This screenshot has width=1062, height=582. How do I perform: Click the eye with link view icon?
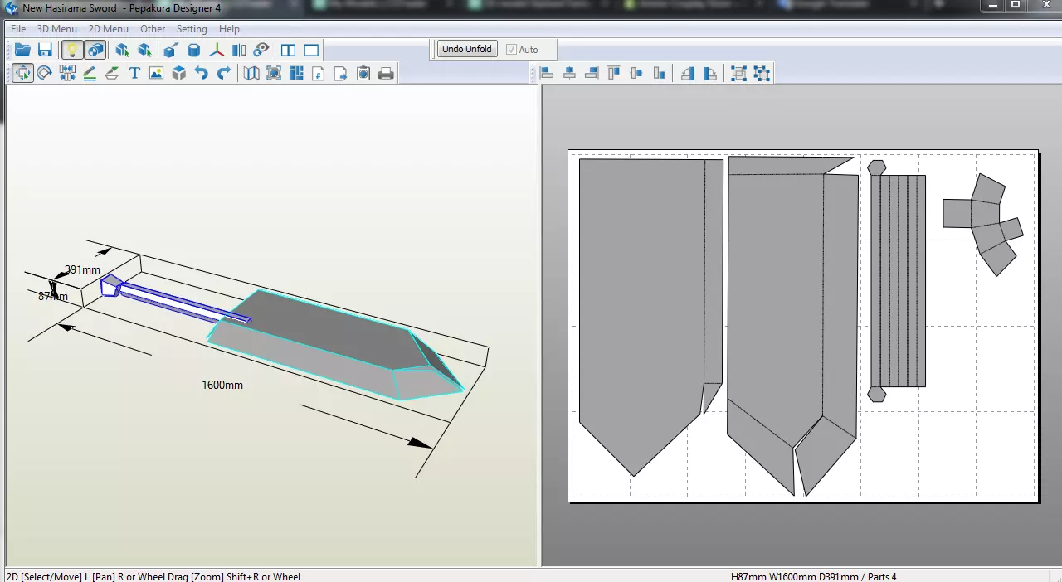coord(261,51)
